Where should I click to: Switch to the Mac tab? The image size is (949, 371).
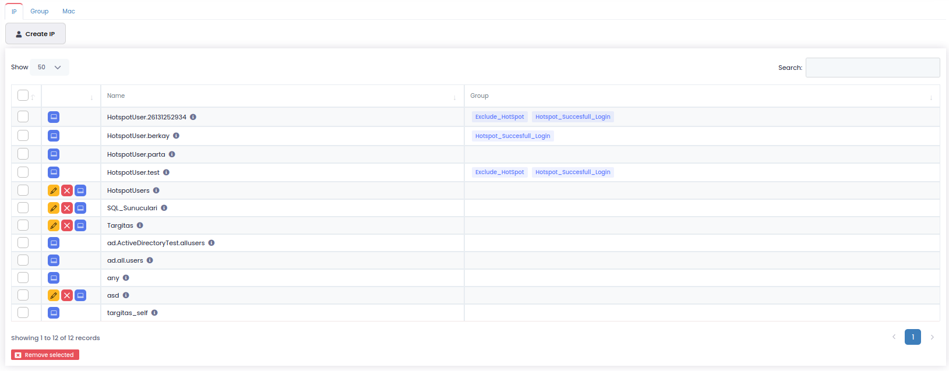point(69,11)
